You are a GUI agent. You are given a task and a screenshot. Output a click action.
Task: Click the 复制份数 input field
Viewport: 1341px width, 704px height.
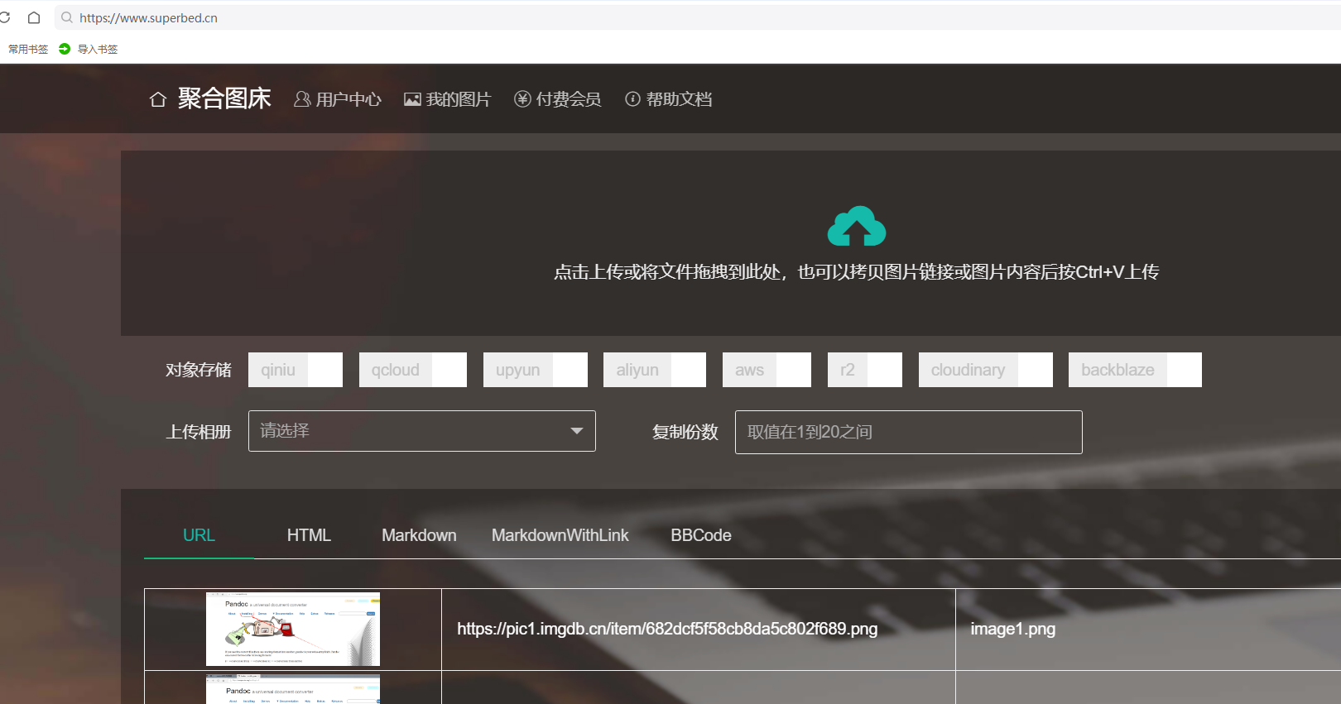(909, 432)
